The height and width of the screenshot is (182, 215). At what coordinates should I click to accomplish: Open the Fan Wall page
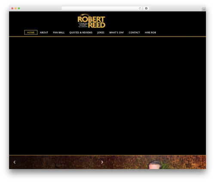[59, 33]
